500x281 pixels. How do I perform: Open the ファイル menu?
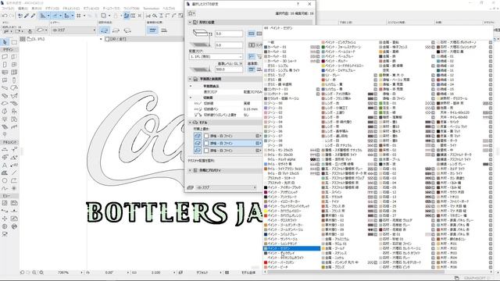(8, 9)
